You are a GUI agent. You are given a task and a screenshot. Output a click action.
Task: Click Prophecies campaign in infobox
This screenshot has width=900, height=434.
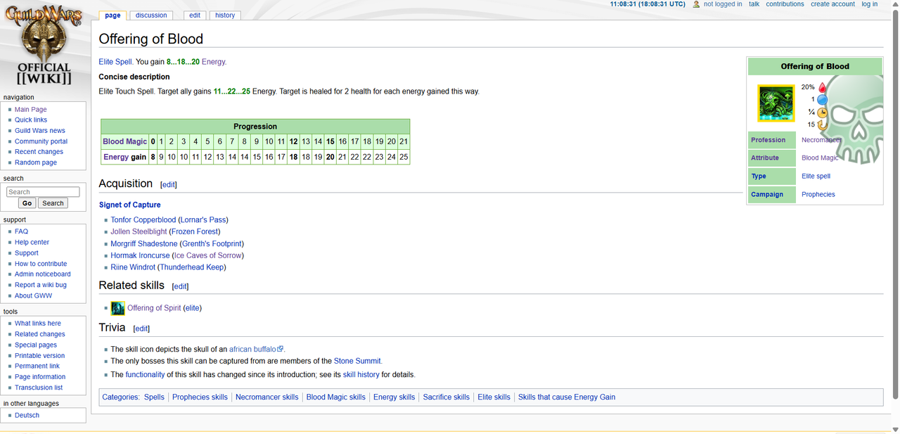tap(818, 195)
